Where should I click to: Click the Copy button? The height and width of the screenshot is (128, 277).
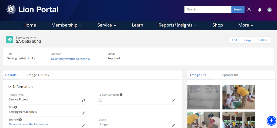[248, 40]
